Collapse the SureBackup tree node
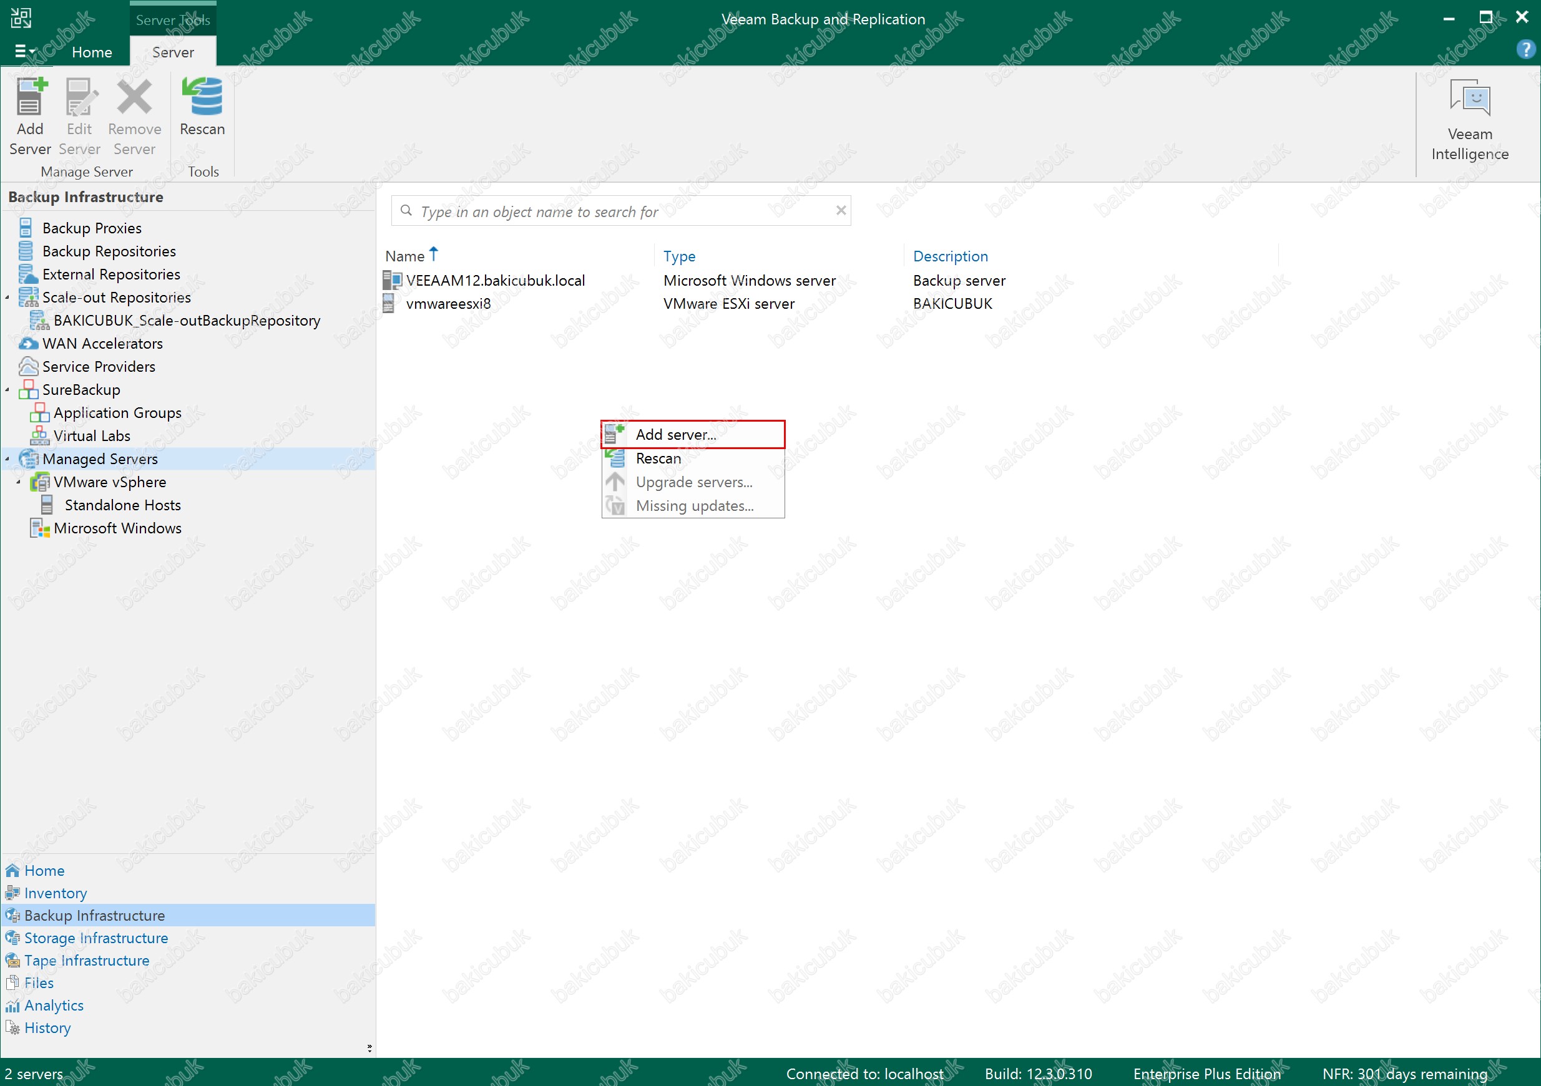The height and width of the screenshot is (1086, 1541). 7,390
